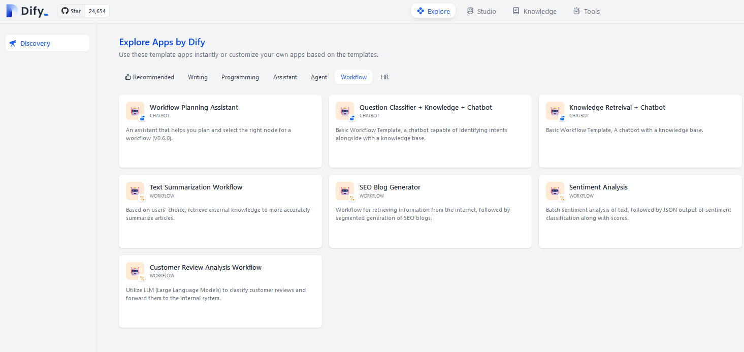
Task: Click the chatbot badge on the Question Classifier icon
Action: (x=352, y=118)
